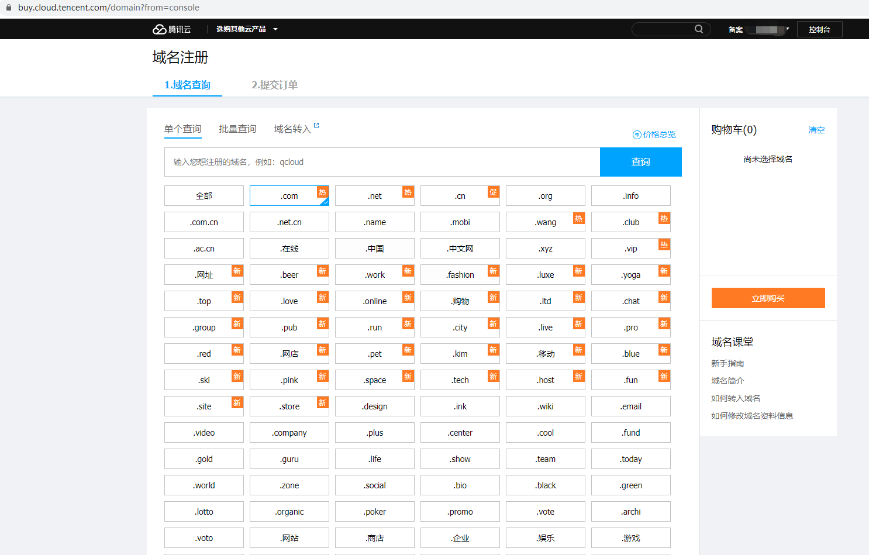Open the 如何修改域名资料信息 link
Image resolution: width=869 pixels, height=555 pixels.
pos(752,416)
